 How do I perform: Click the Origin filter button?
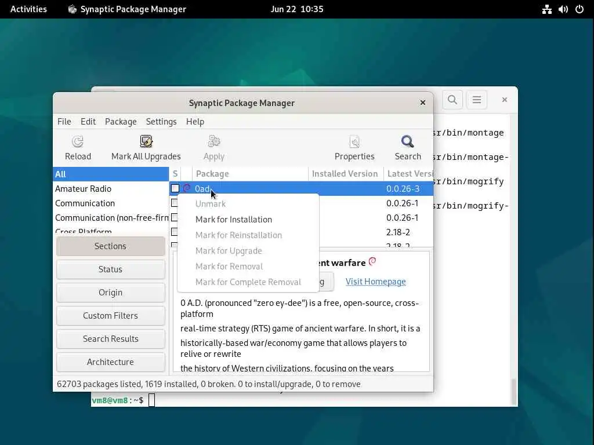(111, 293)
